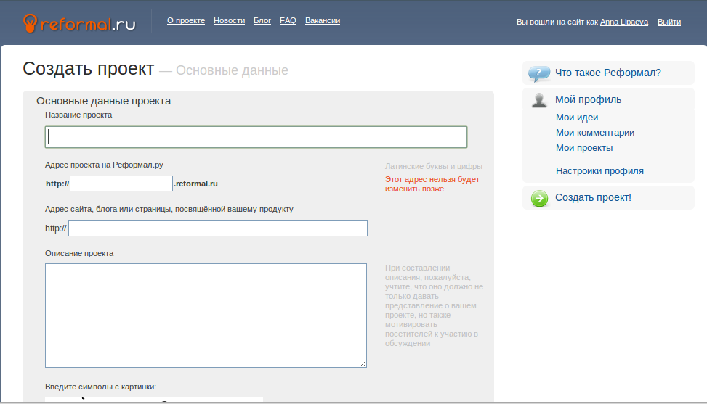Click the gray profile person icon
707x404 pixels.
[539, 100]
